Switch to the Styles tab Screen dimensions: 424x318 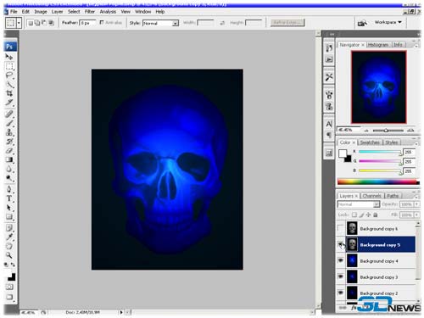(x=392, y=142)
